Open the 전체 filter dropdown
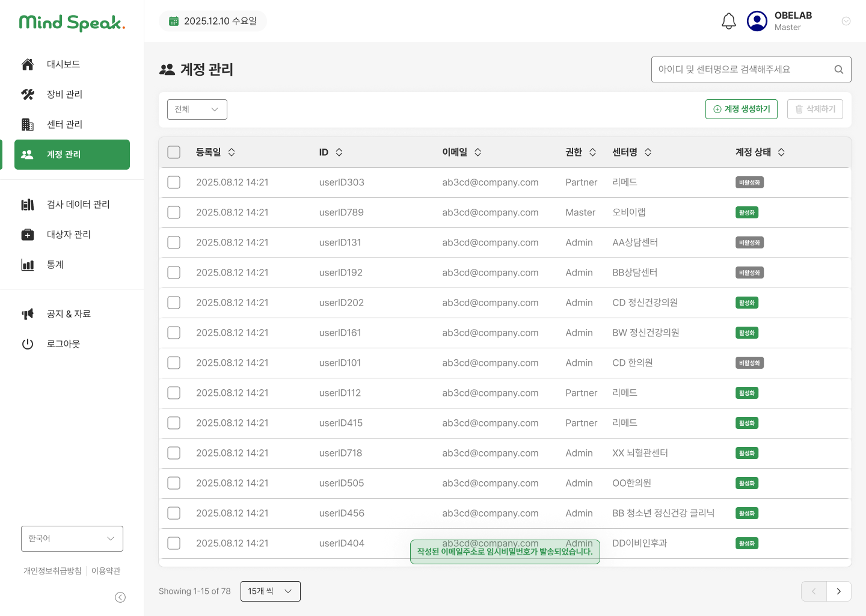 197,109
